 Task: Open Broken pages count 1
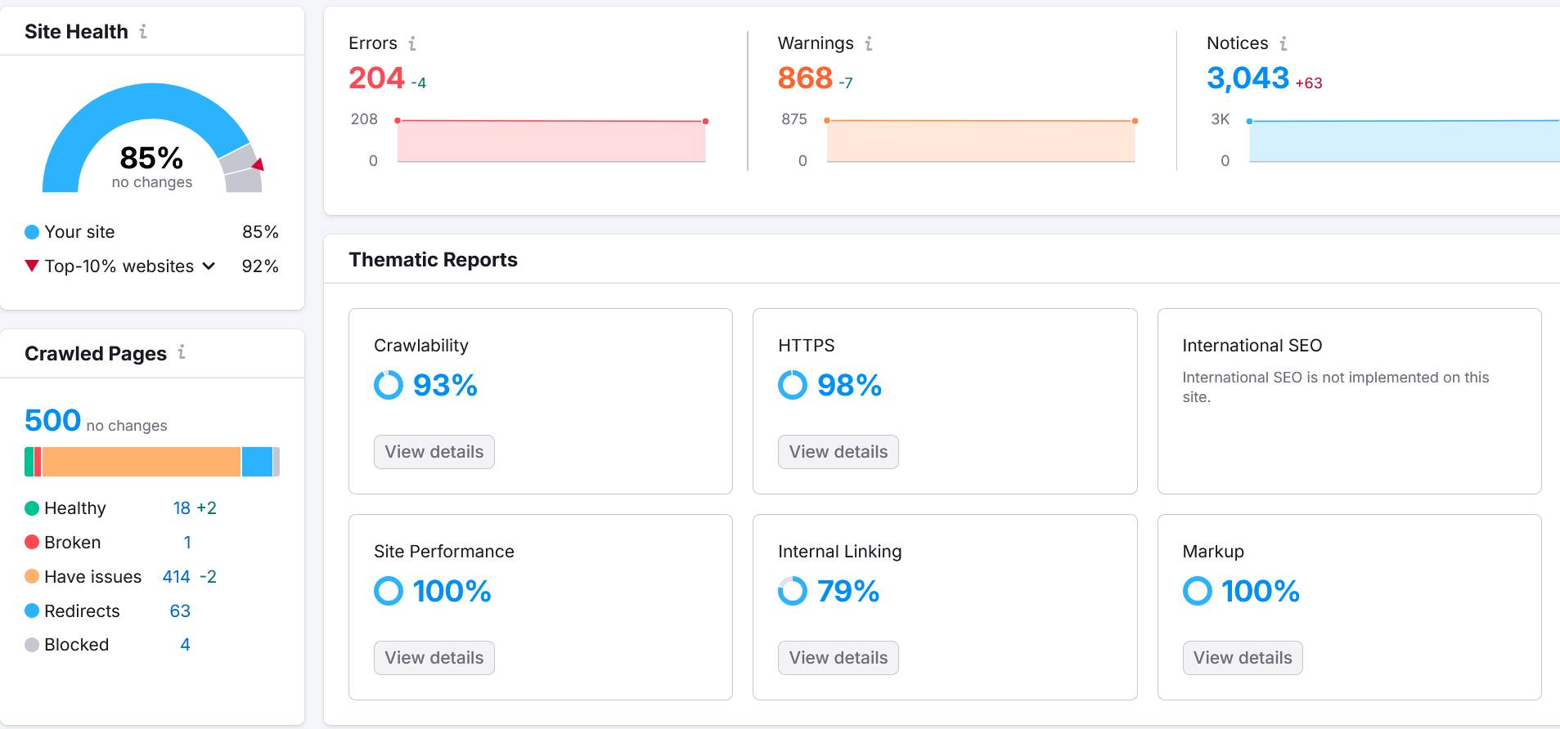pyautogui.click(x=187, y=543)
